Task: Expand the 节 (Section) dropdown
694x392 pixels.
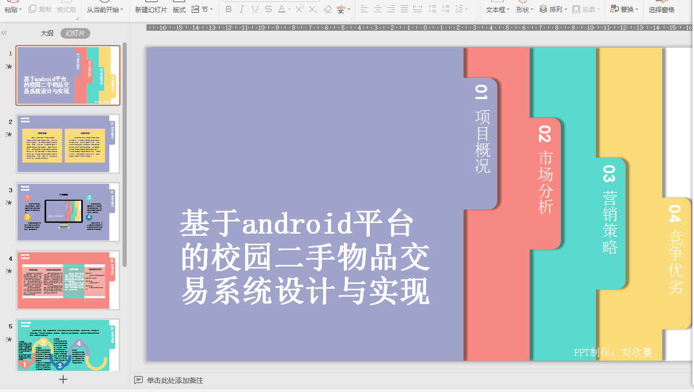Action: tap(212, 10)
